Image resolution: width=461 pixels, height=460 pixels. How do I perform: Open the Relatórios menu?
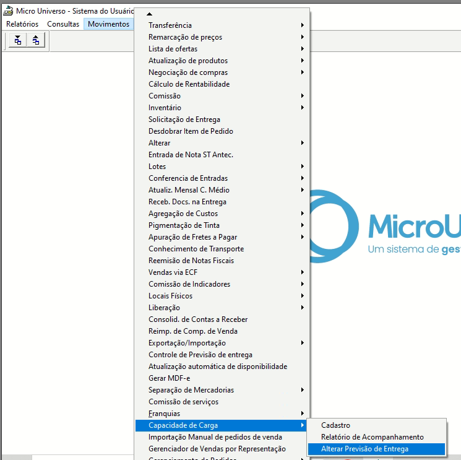[22, 24]
